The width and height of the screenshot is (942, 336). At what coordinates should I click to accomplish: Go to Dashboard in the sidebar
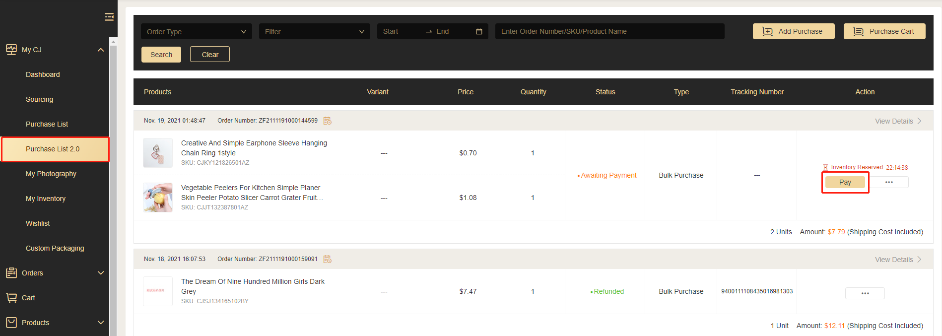(x=43, y=74)
